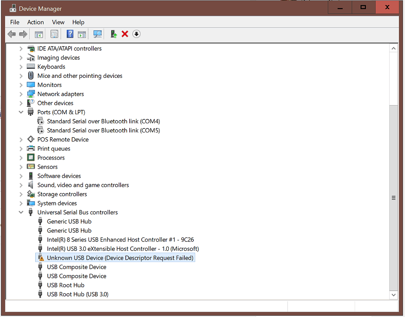Select the Intel(R) USB 3.0 eXtensible Host Controller
405x317 pixels.
click(x=123, y=248)
